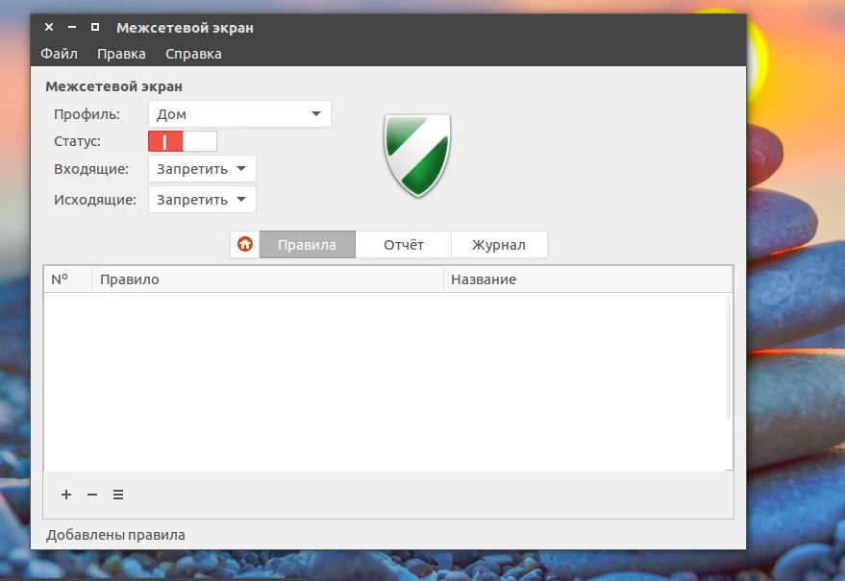Click the Входящие: label
This screenshot has width=845, height=581.
pyautogui.click(x=91, y=169)
